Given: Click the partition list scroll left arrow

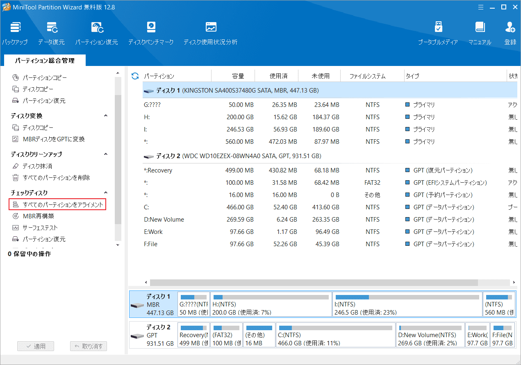Looking at the screenshot, I should [x=146, y=283].
